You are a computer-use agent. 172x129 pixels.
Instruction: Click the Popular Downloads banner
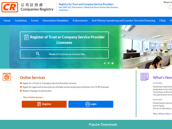tap(103, 124)
